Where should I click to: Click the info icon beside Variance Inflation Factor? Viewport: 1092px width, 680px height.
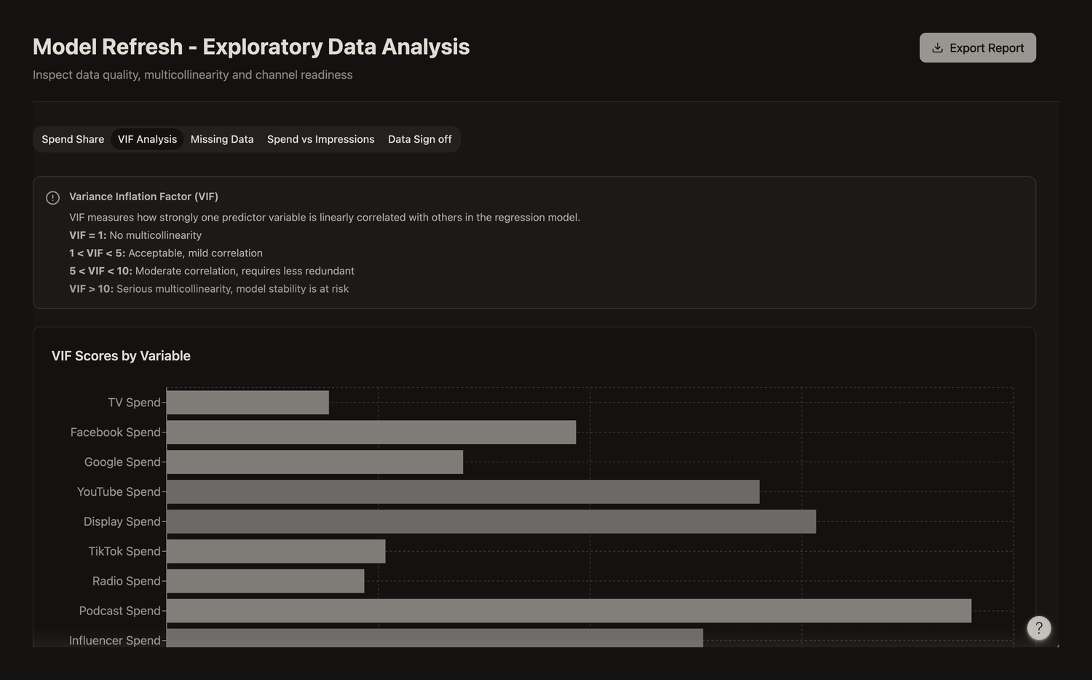52,197
